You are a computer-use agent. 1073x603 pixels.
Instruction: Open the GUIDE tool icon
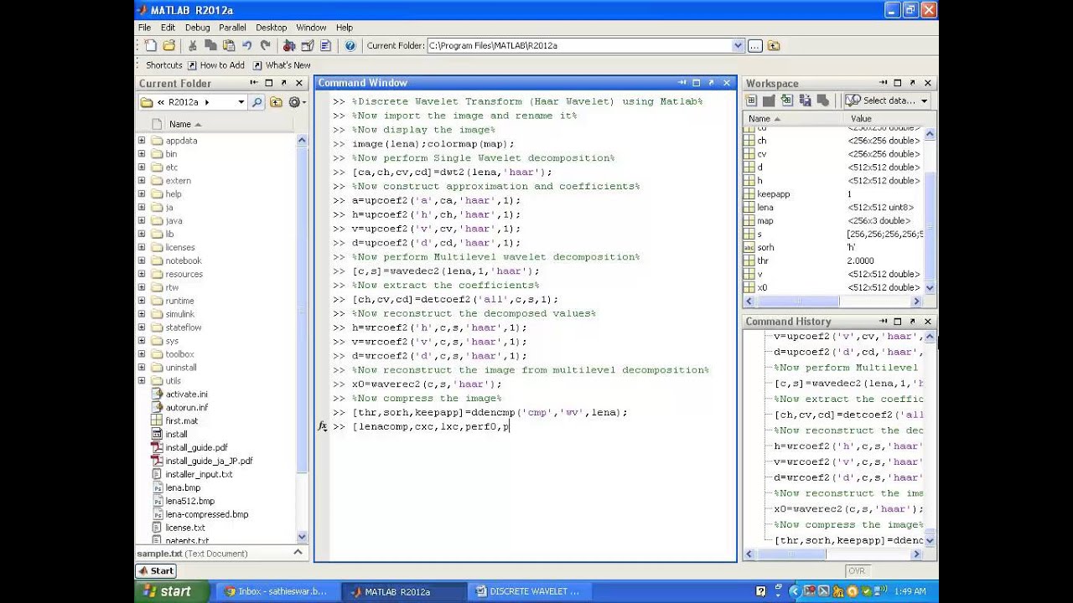(x=308, y=46)
